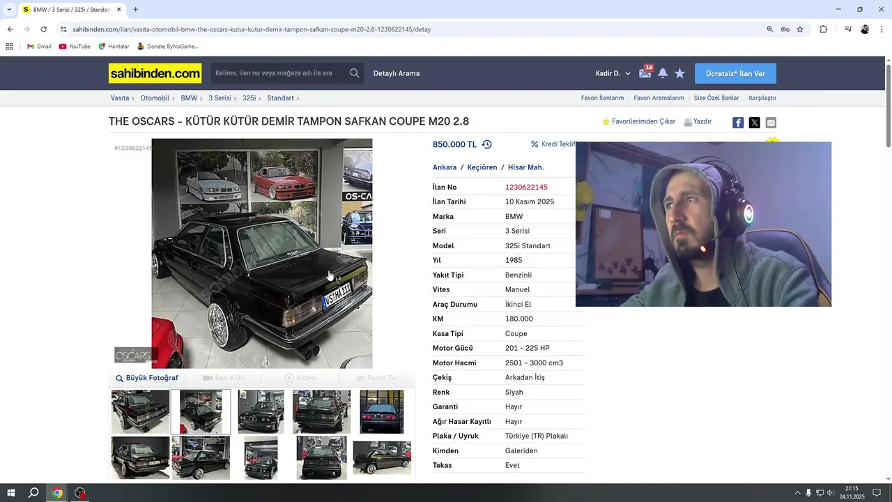Screen dimensions: 892x502
Task: Open Windows taskbar search
Action: point(33,493)
